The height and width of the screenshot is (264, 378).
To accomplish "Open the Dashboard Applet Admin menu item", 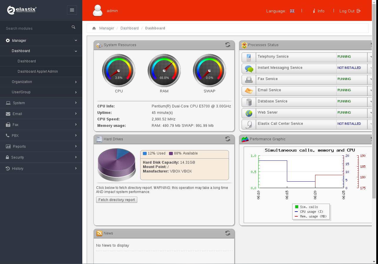I will (x=38, y=72).
